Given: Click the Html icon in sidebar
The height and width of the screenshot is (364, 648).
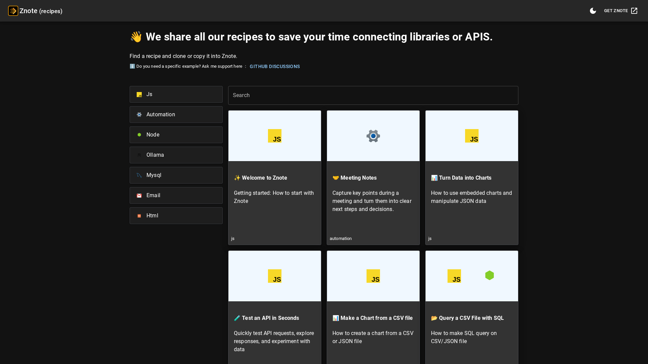Looking at the screenshot, I should coord(139,216).
